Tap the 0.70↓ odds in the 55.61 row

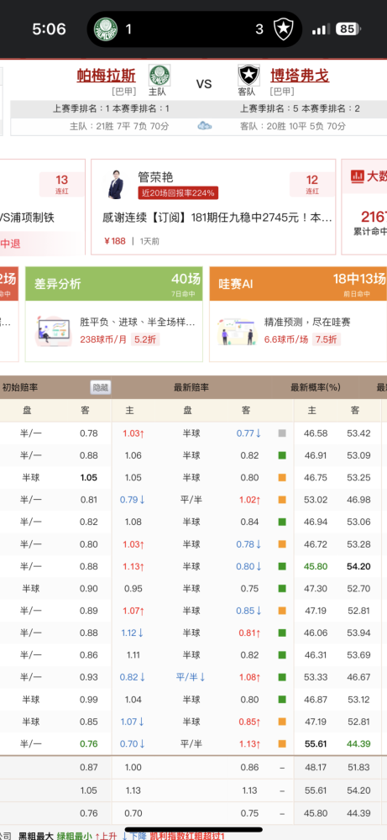(x=133, y=743)
